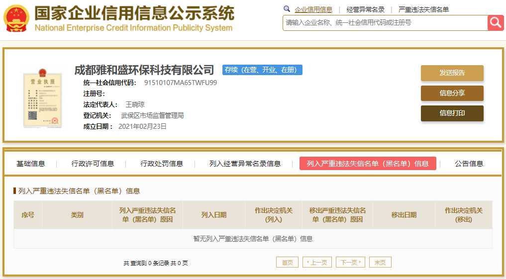Click the company name 成都雅和盛环保科技有限公司

coord(144,70)
